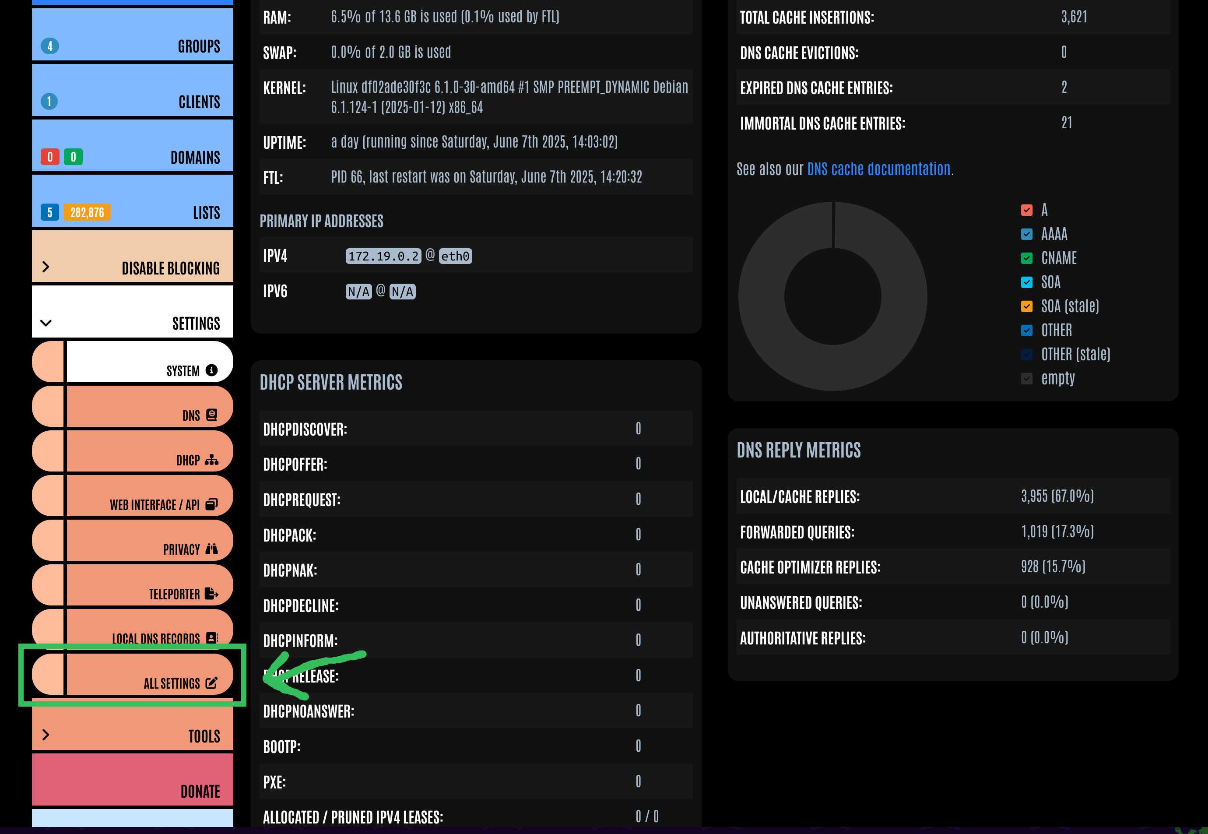Screen dimensions: 1208x834
Task: Open the All Settings page
Action: click(132, 674)
